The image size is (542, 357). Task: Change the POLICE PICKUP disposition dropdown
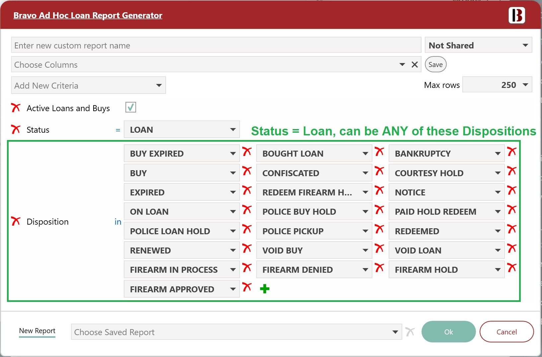[x=314, y=231]
